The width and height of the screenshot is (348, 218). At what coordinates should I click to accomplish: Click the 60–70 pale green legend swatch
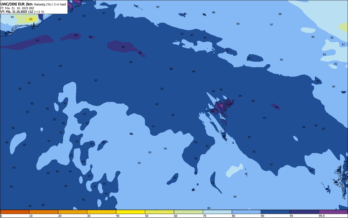coord(188,212)
